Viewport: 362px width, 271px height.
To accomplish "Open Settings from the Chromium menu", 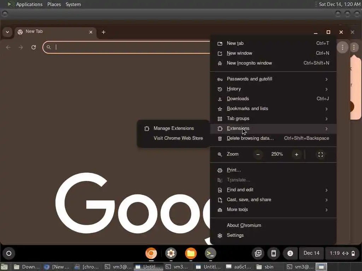I will pos(273,235).
